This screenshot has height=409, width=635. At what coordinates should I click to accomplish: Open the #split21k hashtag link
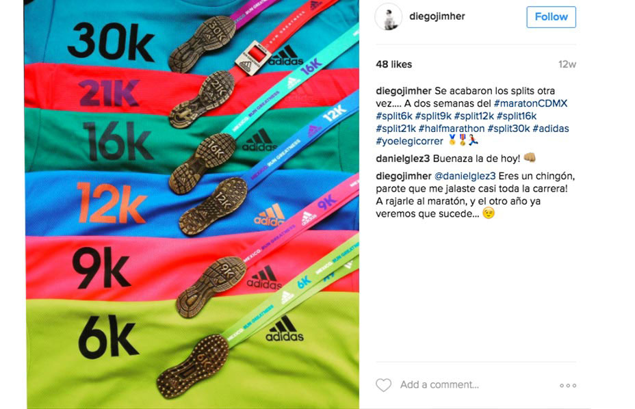[396, 129]
